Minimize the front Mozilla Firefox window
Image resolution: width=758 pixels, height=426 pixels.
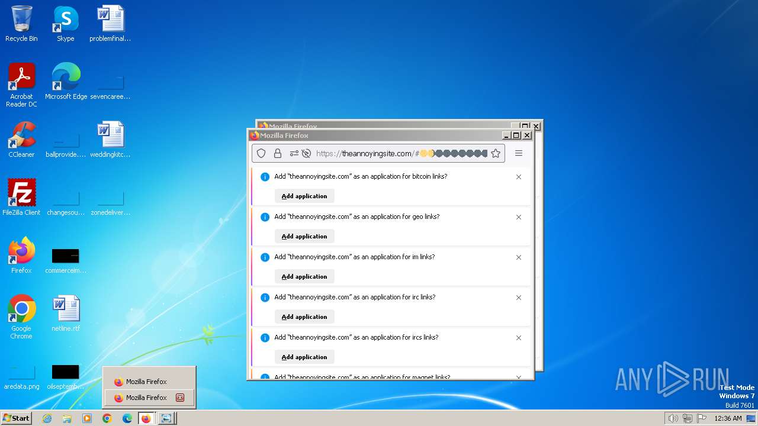(x=506, y=135)
